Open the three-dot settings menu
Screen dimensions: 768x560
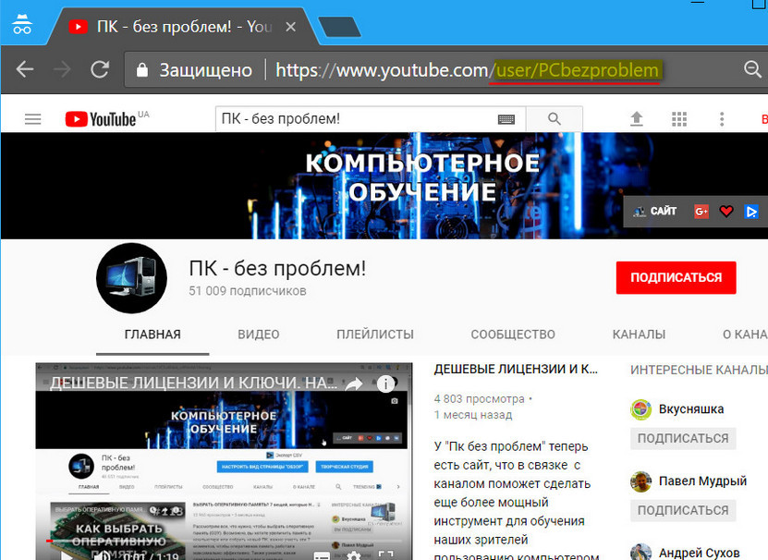point(722,119)
